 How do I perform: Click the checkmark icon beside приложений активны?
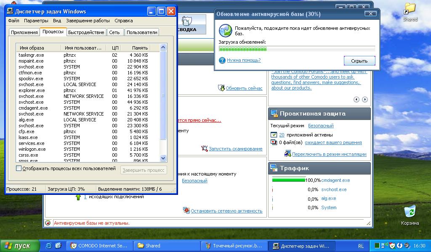pyautogui.click(x=274, y=135)
